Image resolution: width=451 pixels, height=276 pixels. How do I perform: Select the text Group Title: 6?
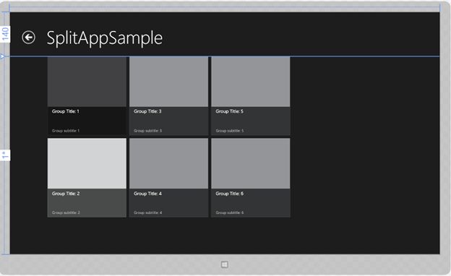click(230, 194)
